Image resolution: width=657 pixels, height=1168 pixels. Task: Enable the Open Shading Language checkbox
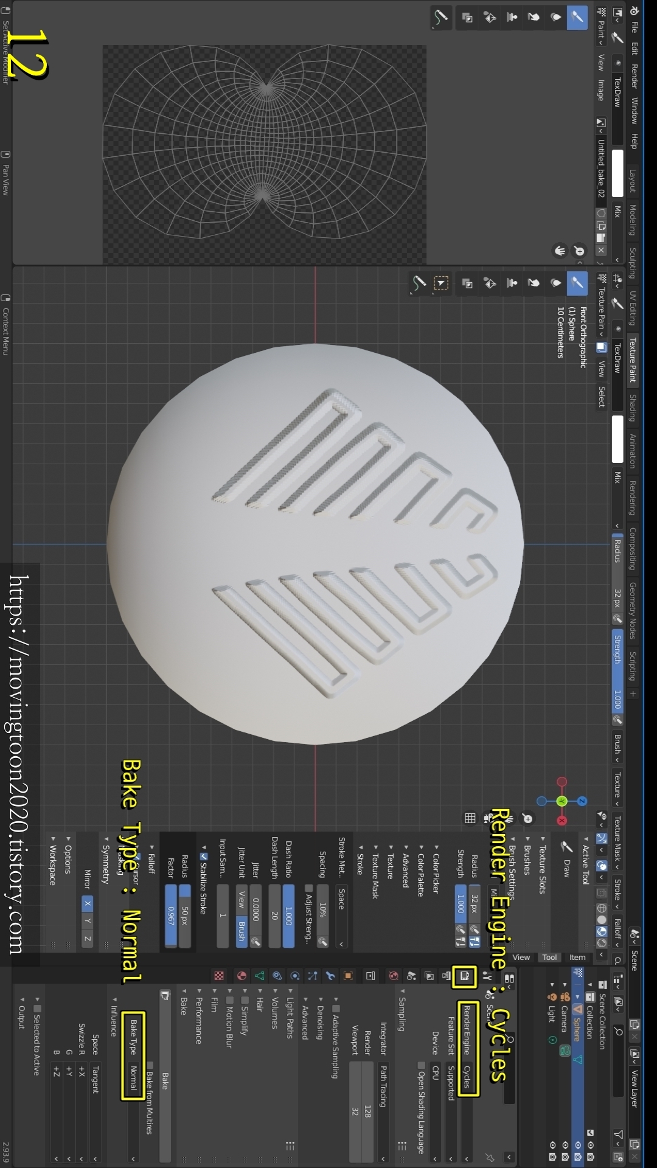pos(421,1065)
